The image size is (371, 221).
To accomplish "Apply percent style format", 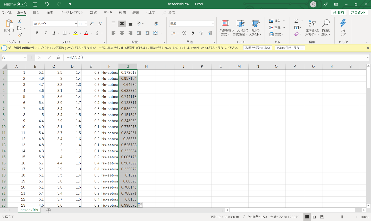I will click(x=184, y=33).
